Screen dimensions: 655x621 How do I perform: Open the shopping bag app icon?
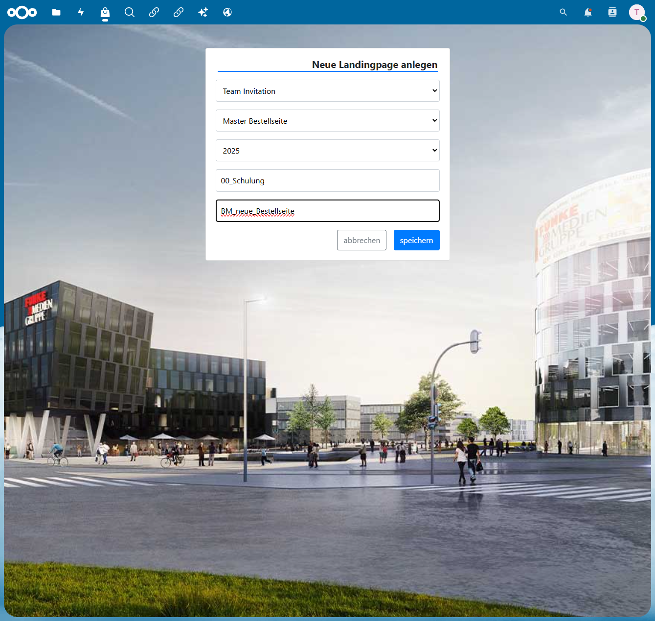[105, 12]
